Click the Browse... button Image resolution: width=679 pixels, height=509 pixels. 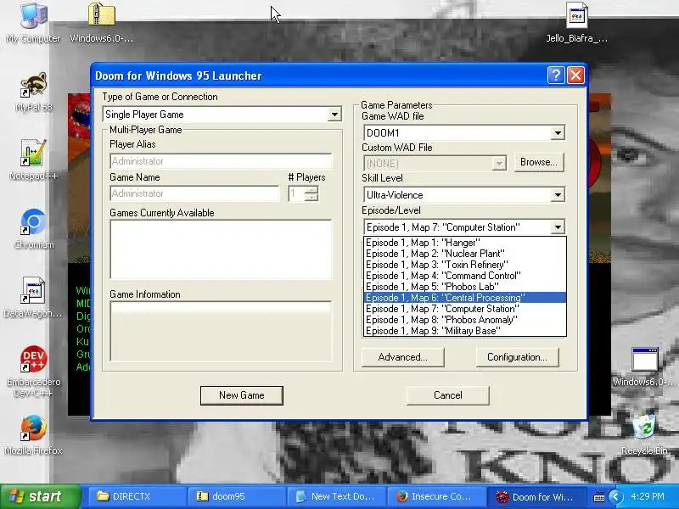(539, 162)
